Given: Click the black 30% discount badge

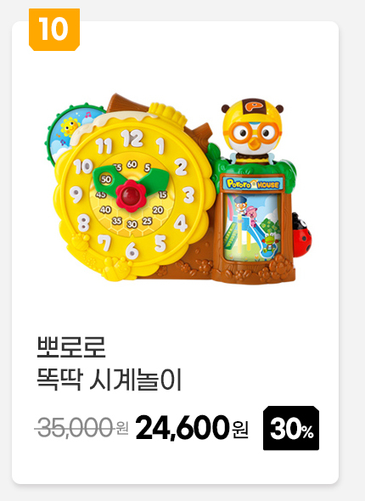Looking at the screenshot, I should tap(291, 428).
